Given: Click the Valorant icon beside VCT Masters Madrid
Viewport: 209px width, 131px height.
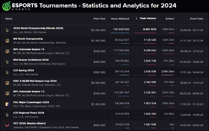Looking at the screenshot, I should click(7, 125).
